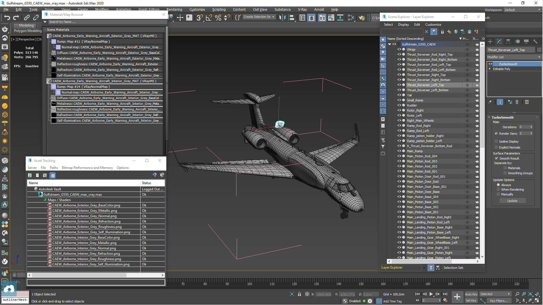The image size is (543, 305).
Task: Open the Paths menu in Asset Tracking
Action: pos(54,168)
